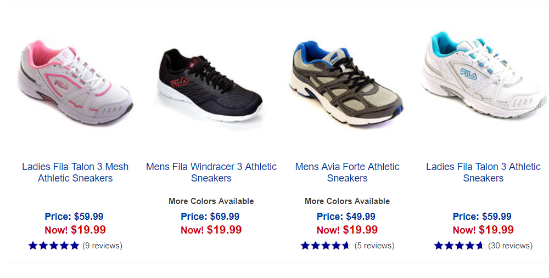Click Now! $19.99 for Ladies Talon 3 Athletic

coord(483,230)
